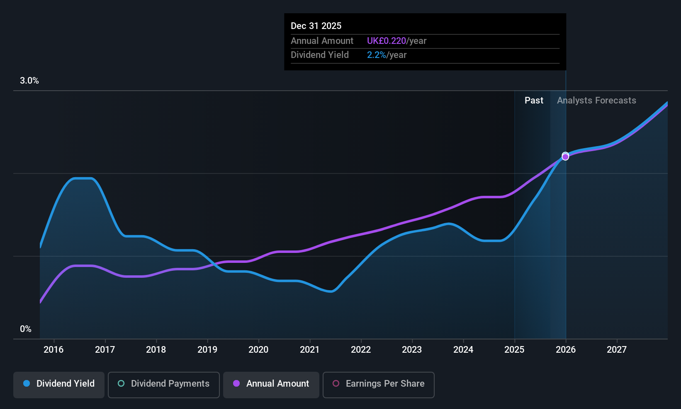This screenshot has height=409, width=681.
Task: Click the UK£0.220/year annual amount value
Action: [396, 41]
